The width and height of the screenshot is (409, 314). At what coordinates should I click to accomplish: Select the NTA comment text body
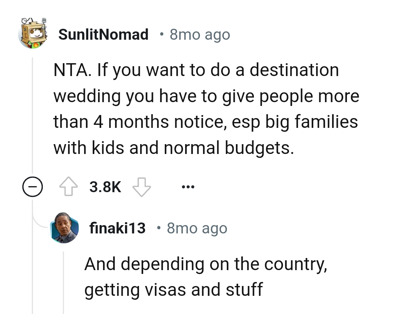[x=206, y=109]
